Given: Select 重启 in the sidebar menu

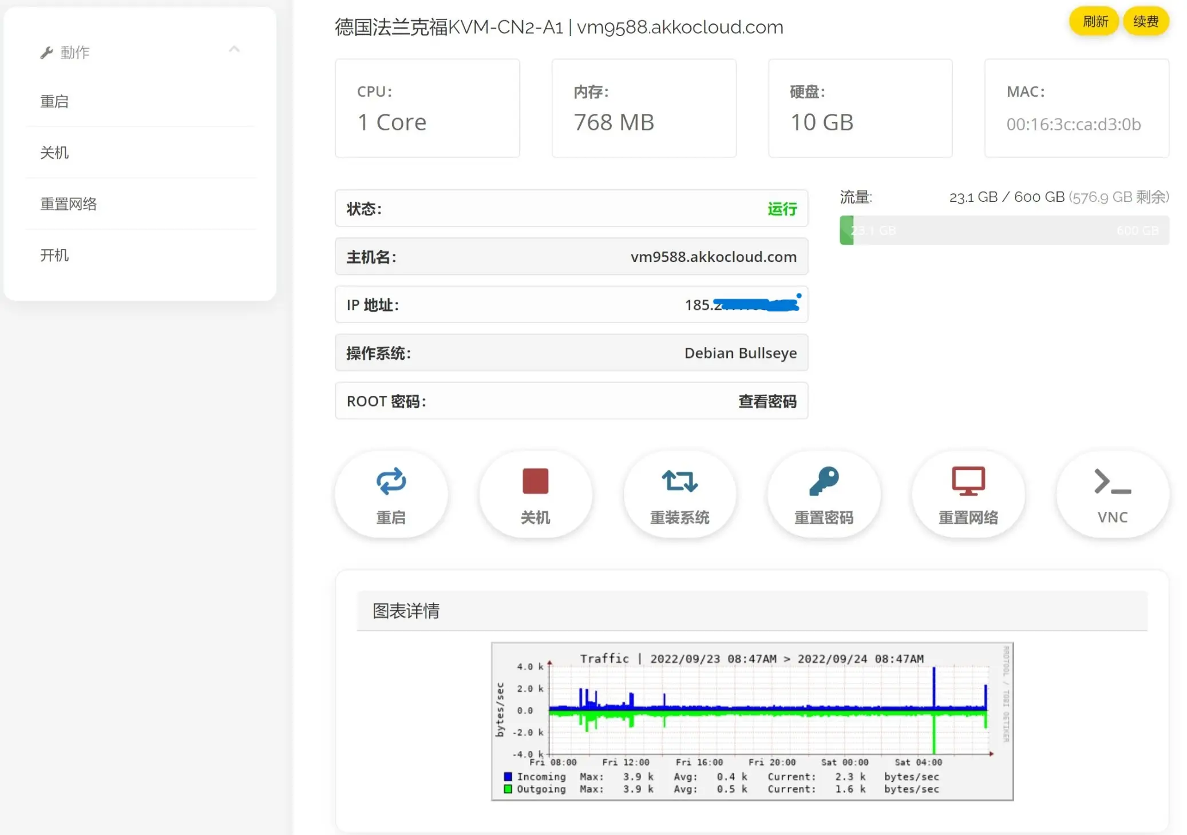Looking at the screenshot, I should click(54, 101).
